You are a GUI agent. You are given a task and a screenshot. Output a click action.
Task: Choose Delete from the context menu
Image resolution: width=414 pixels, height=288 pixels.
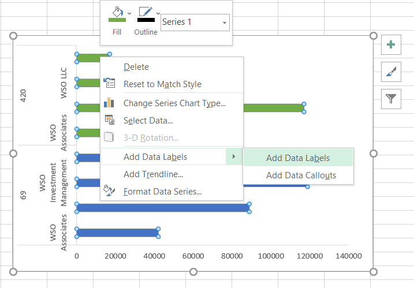pos(136,67)
